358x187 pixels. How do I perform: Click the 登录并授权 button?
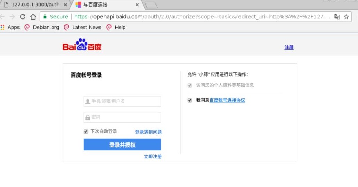(122, 145)
